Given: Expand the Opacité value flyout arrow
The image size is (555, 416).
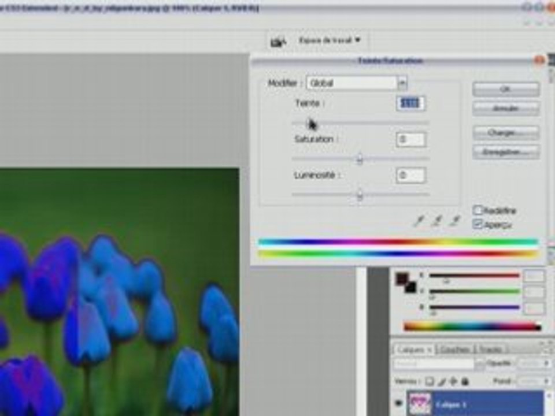Looking at the screenshot, I should coord(546,363).
